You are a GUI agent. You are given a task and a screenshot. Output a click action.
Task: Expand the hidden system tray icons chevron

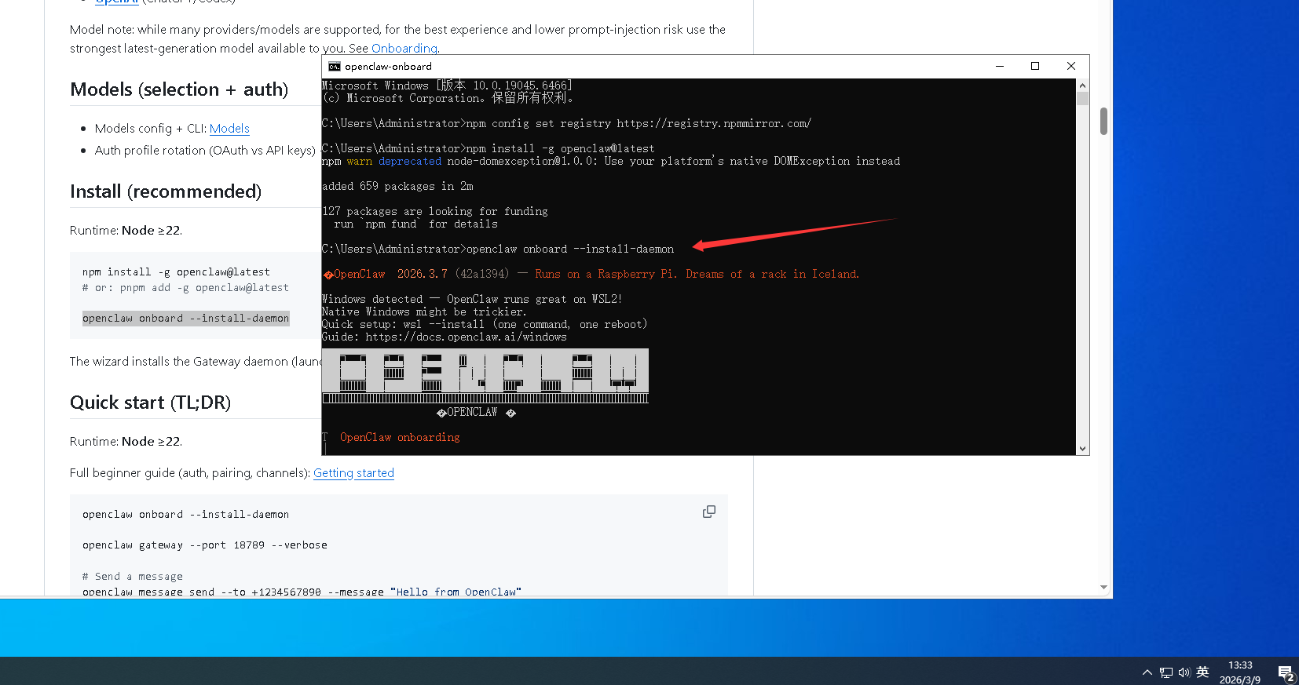(x=1147, y=672)
